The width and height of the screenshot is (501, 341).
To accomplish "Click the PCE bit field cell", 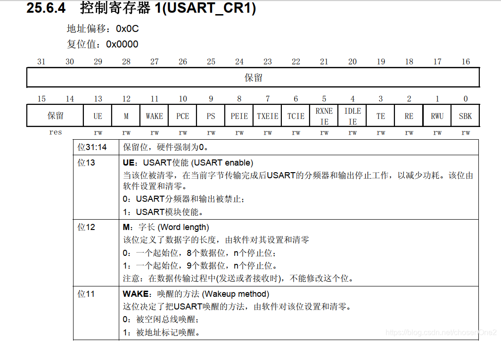I will point(183,116).
